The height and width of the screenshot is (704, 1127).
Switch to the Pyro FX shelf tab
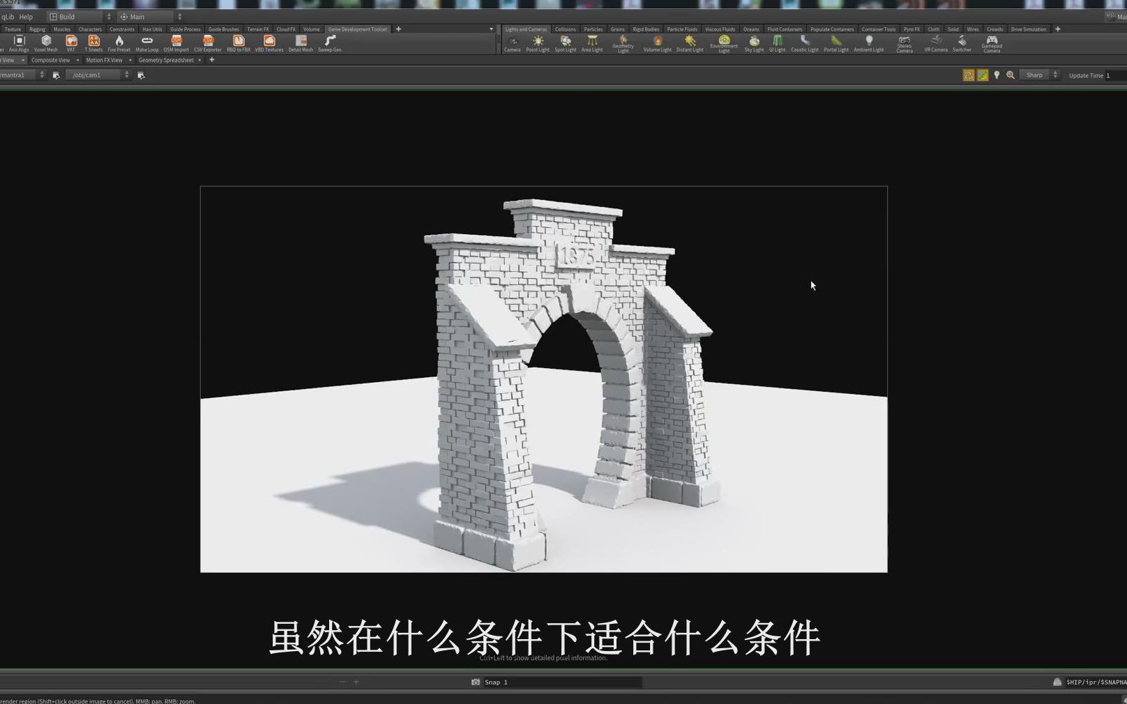[x=912, y=29]
